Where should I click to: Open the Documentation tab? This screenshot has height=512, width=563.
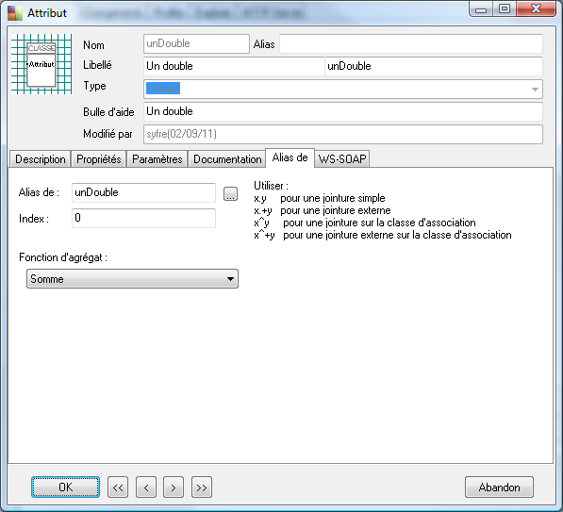tap(227, 159)
